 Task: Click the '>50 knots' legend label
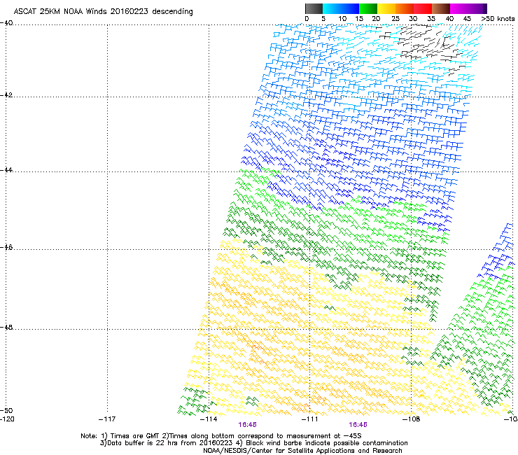point(498,19)
